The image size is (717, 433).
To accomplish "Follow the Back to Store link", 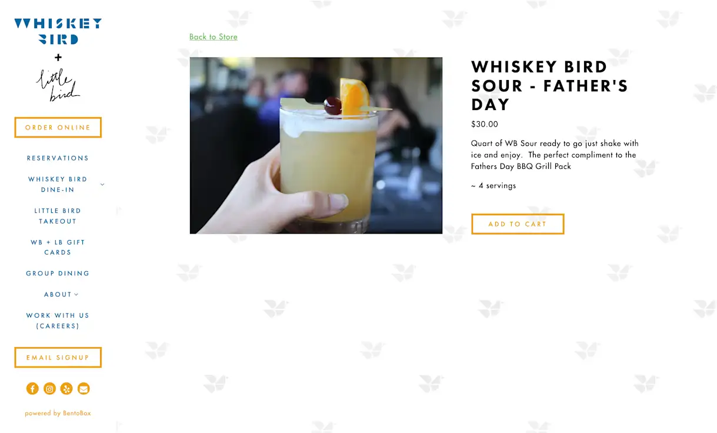I will click(x=214, y=37).
